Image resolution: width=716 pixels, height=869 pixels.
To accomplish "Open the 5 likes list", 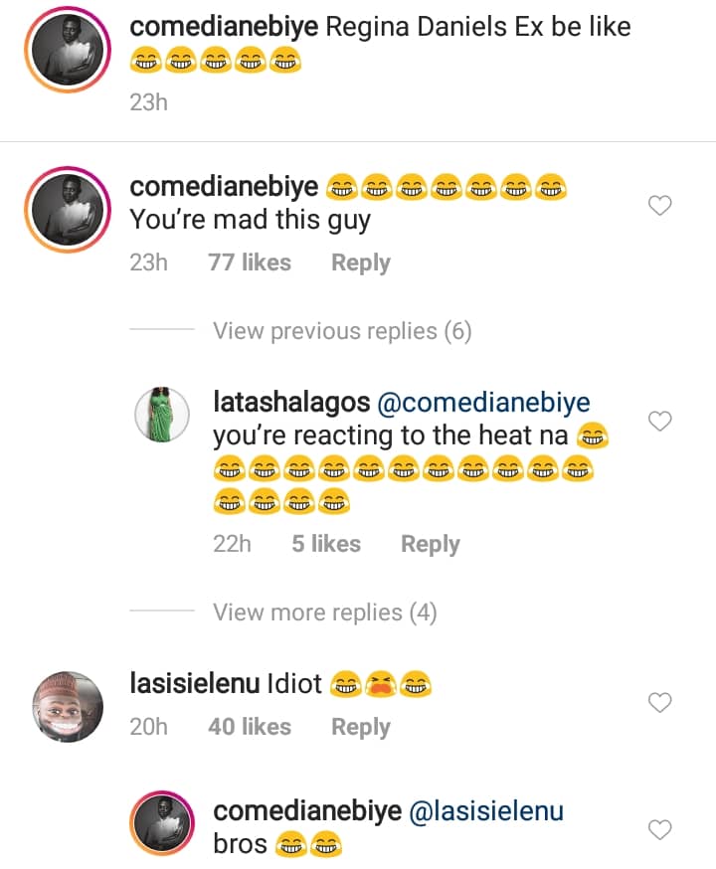I will coord(325,544).
